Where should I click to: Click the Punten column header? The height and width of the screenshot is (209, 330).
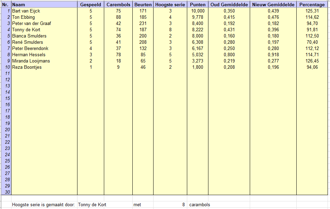click(198, 5)
